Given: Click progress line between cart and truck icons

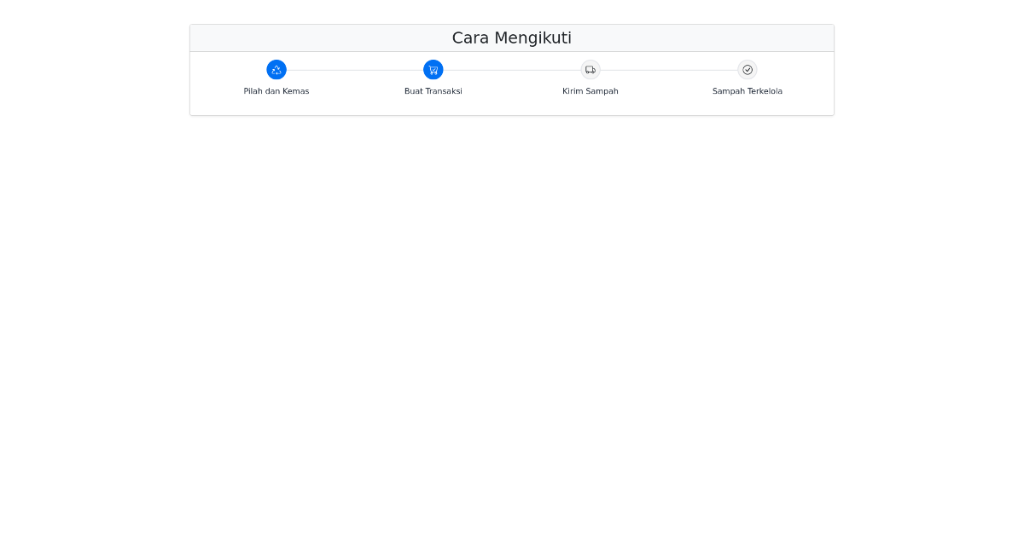Looking at the screenshot, I should click(x=512, y=70).
